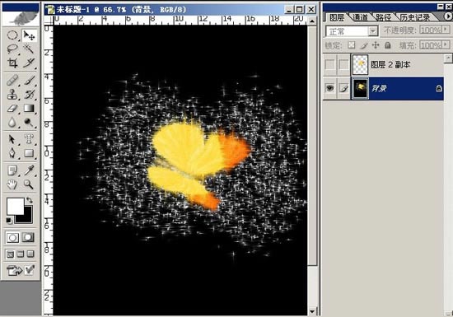Pick the Magic Wand tool
Screen dimensions: 453x317
point(29,49)
